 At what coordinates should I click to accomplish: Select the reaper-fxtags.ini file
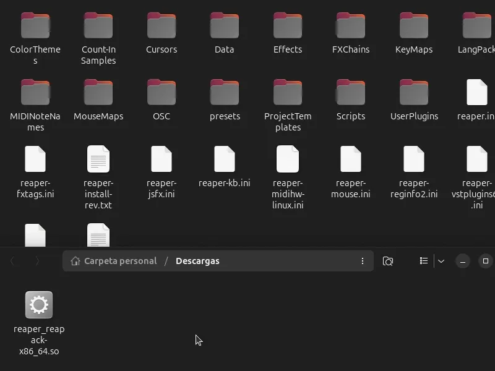35,159
